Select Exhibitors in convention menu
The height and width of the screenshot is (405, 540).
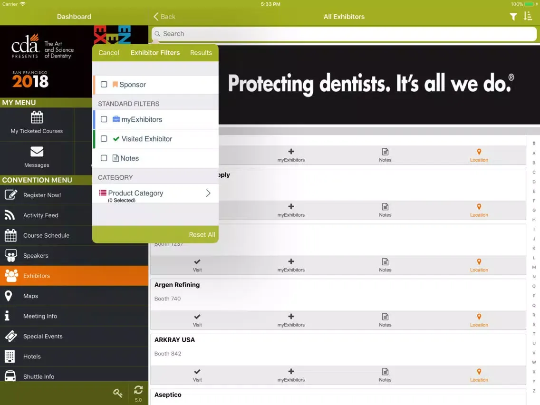[74, 276]
